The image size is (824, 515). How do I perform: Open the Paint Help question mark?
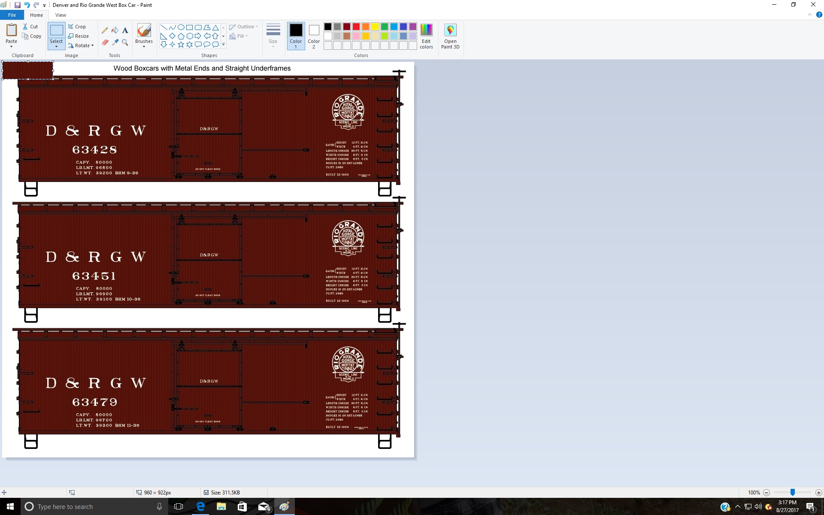[819, 15]
